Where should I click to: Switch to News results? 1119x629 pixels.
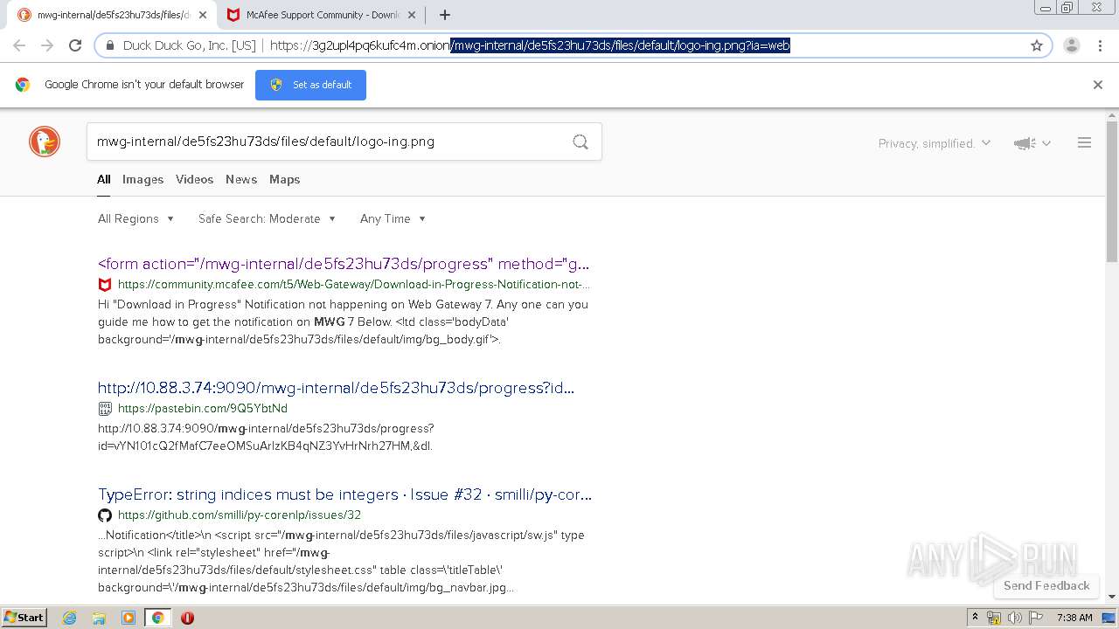(x=241, y=179)
